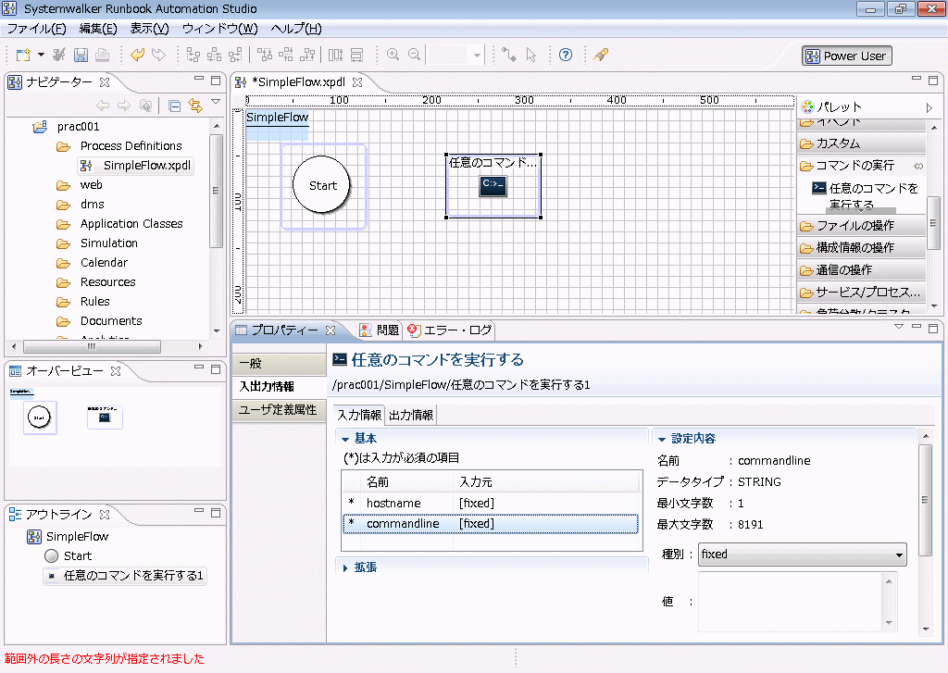This screenshot has height=673, width=948.
Task: Click the Zoom in magnifier icon
Action: point(393,55)
